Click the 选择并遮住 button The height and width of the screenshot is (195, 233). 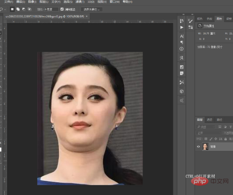pos(92,9)
